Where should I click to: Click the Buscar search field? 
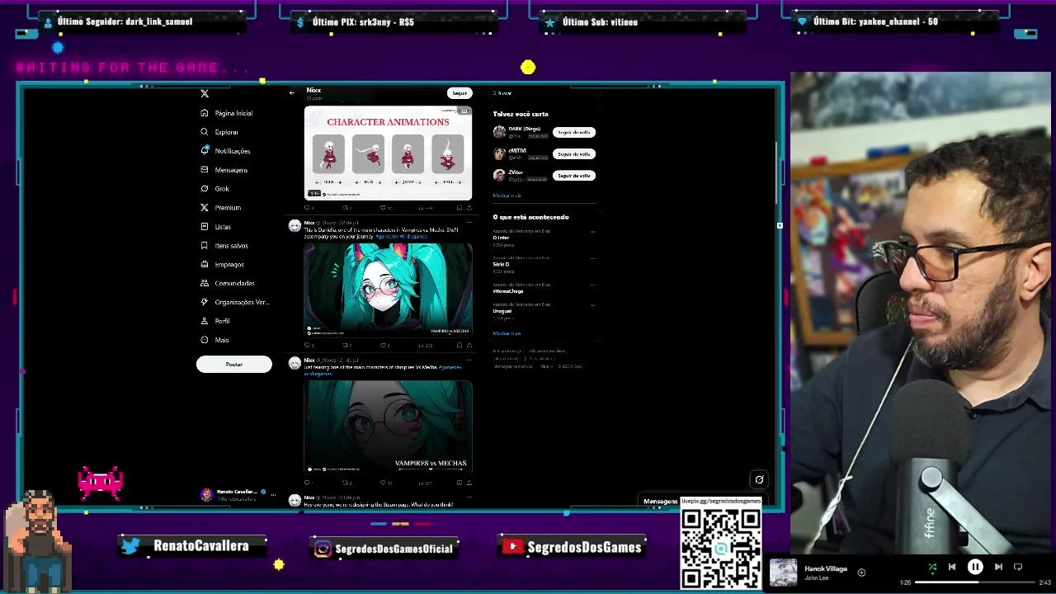[x=544, y=93]
